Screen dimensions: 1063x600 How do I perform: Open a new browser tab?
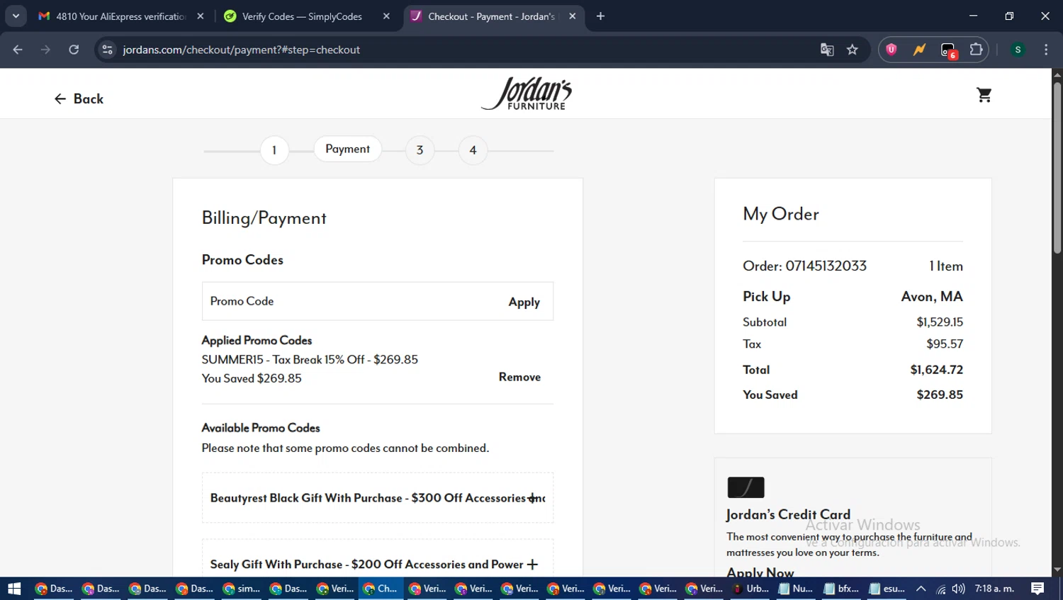600,16
